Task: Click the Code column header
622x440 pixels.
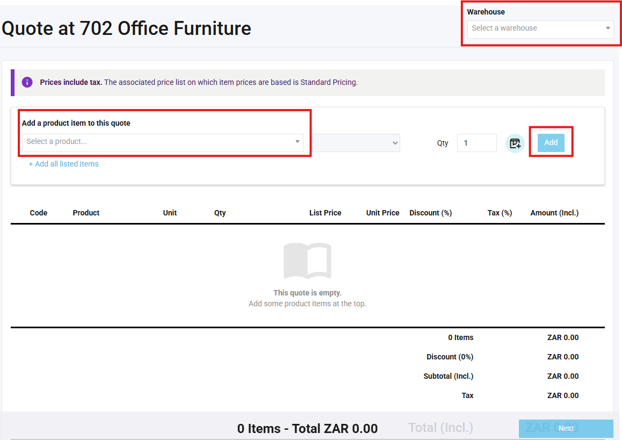Action: [39, 213]
